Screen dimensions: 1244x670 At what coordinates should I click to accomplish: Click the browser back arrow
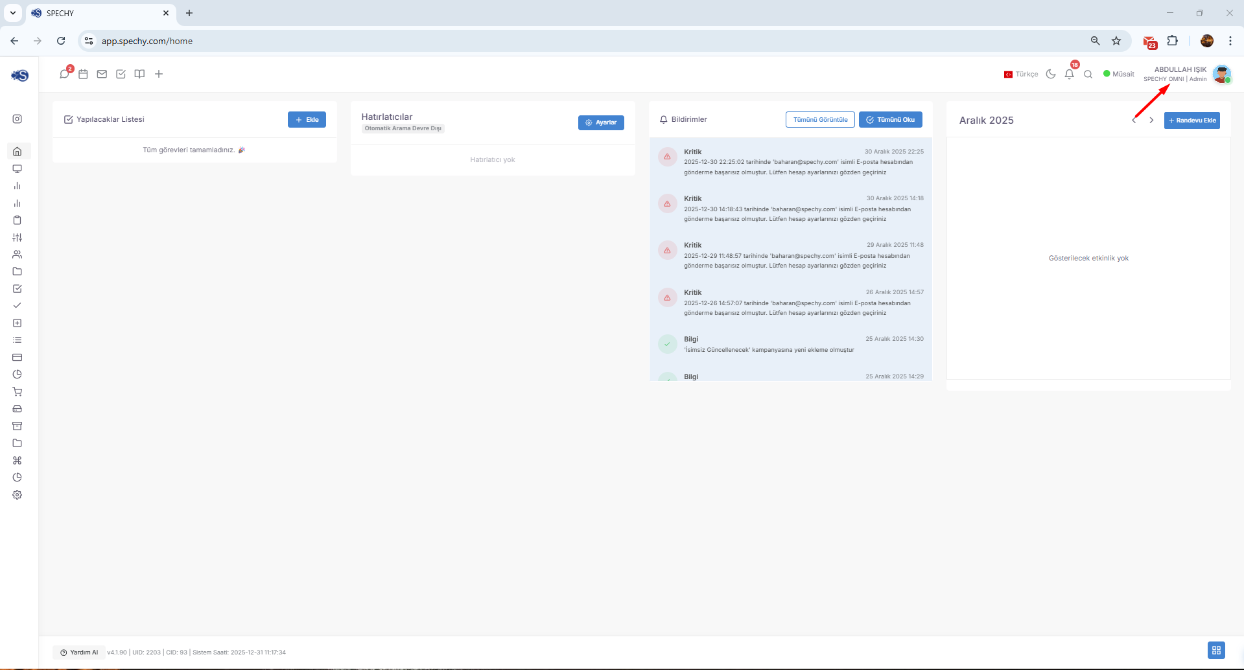(14, 41)
